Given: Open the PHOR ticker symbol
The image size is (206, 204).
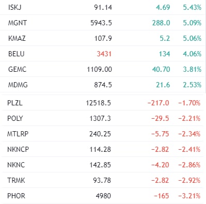Looking at the screenshot, I should point(16,196).
